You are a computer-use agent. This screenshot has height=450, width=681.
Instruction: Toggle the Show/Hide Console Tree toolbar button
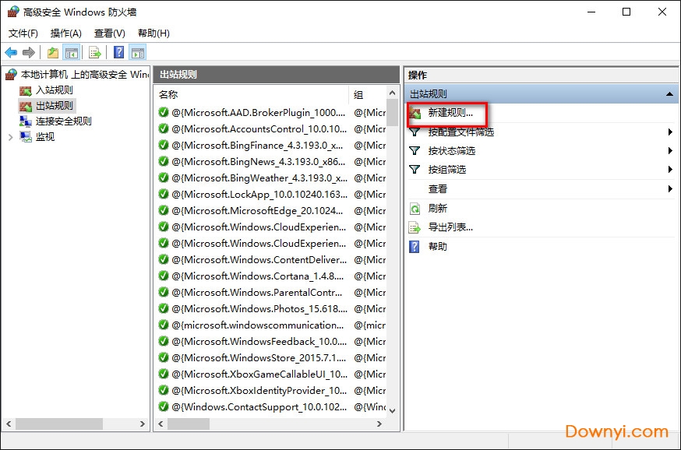[72, 52]
